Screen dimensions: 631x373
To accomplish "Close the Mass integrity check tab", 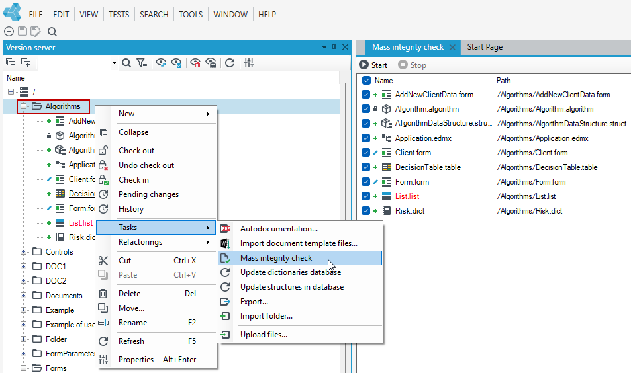I will [x=452, y=47].
